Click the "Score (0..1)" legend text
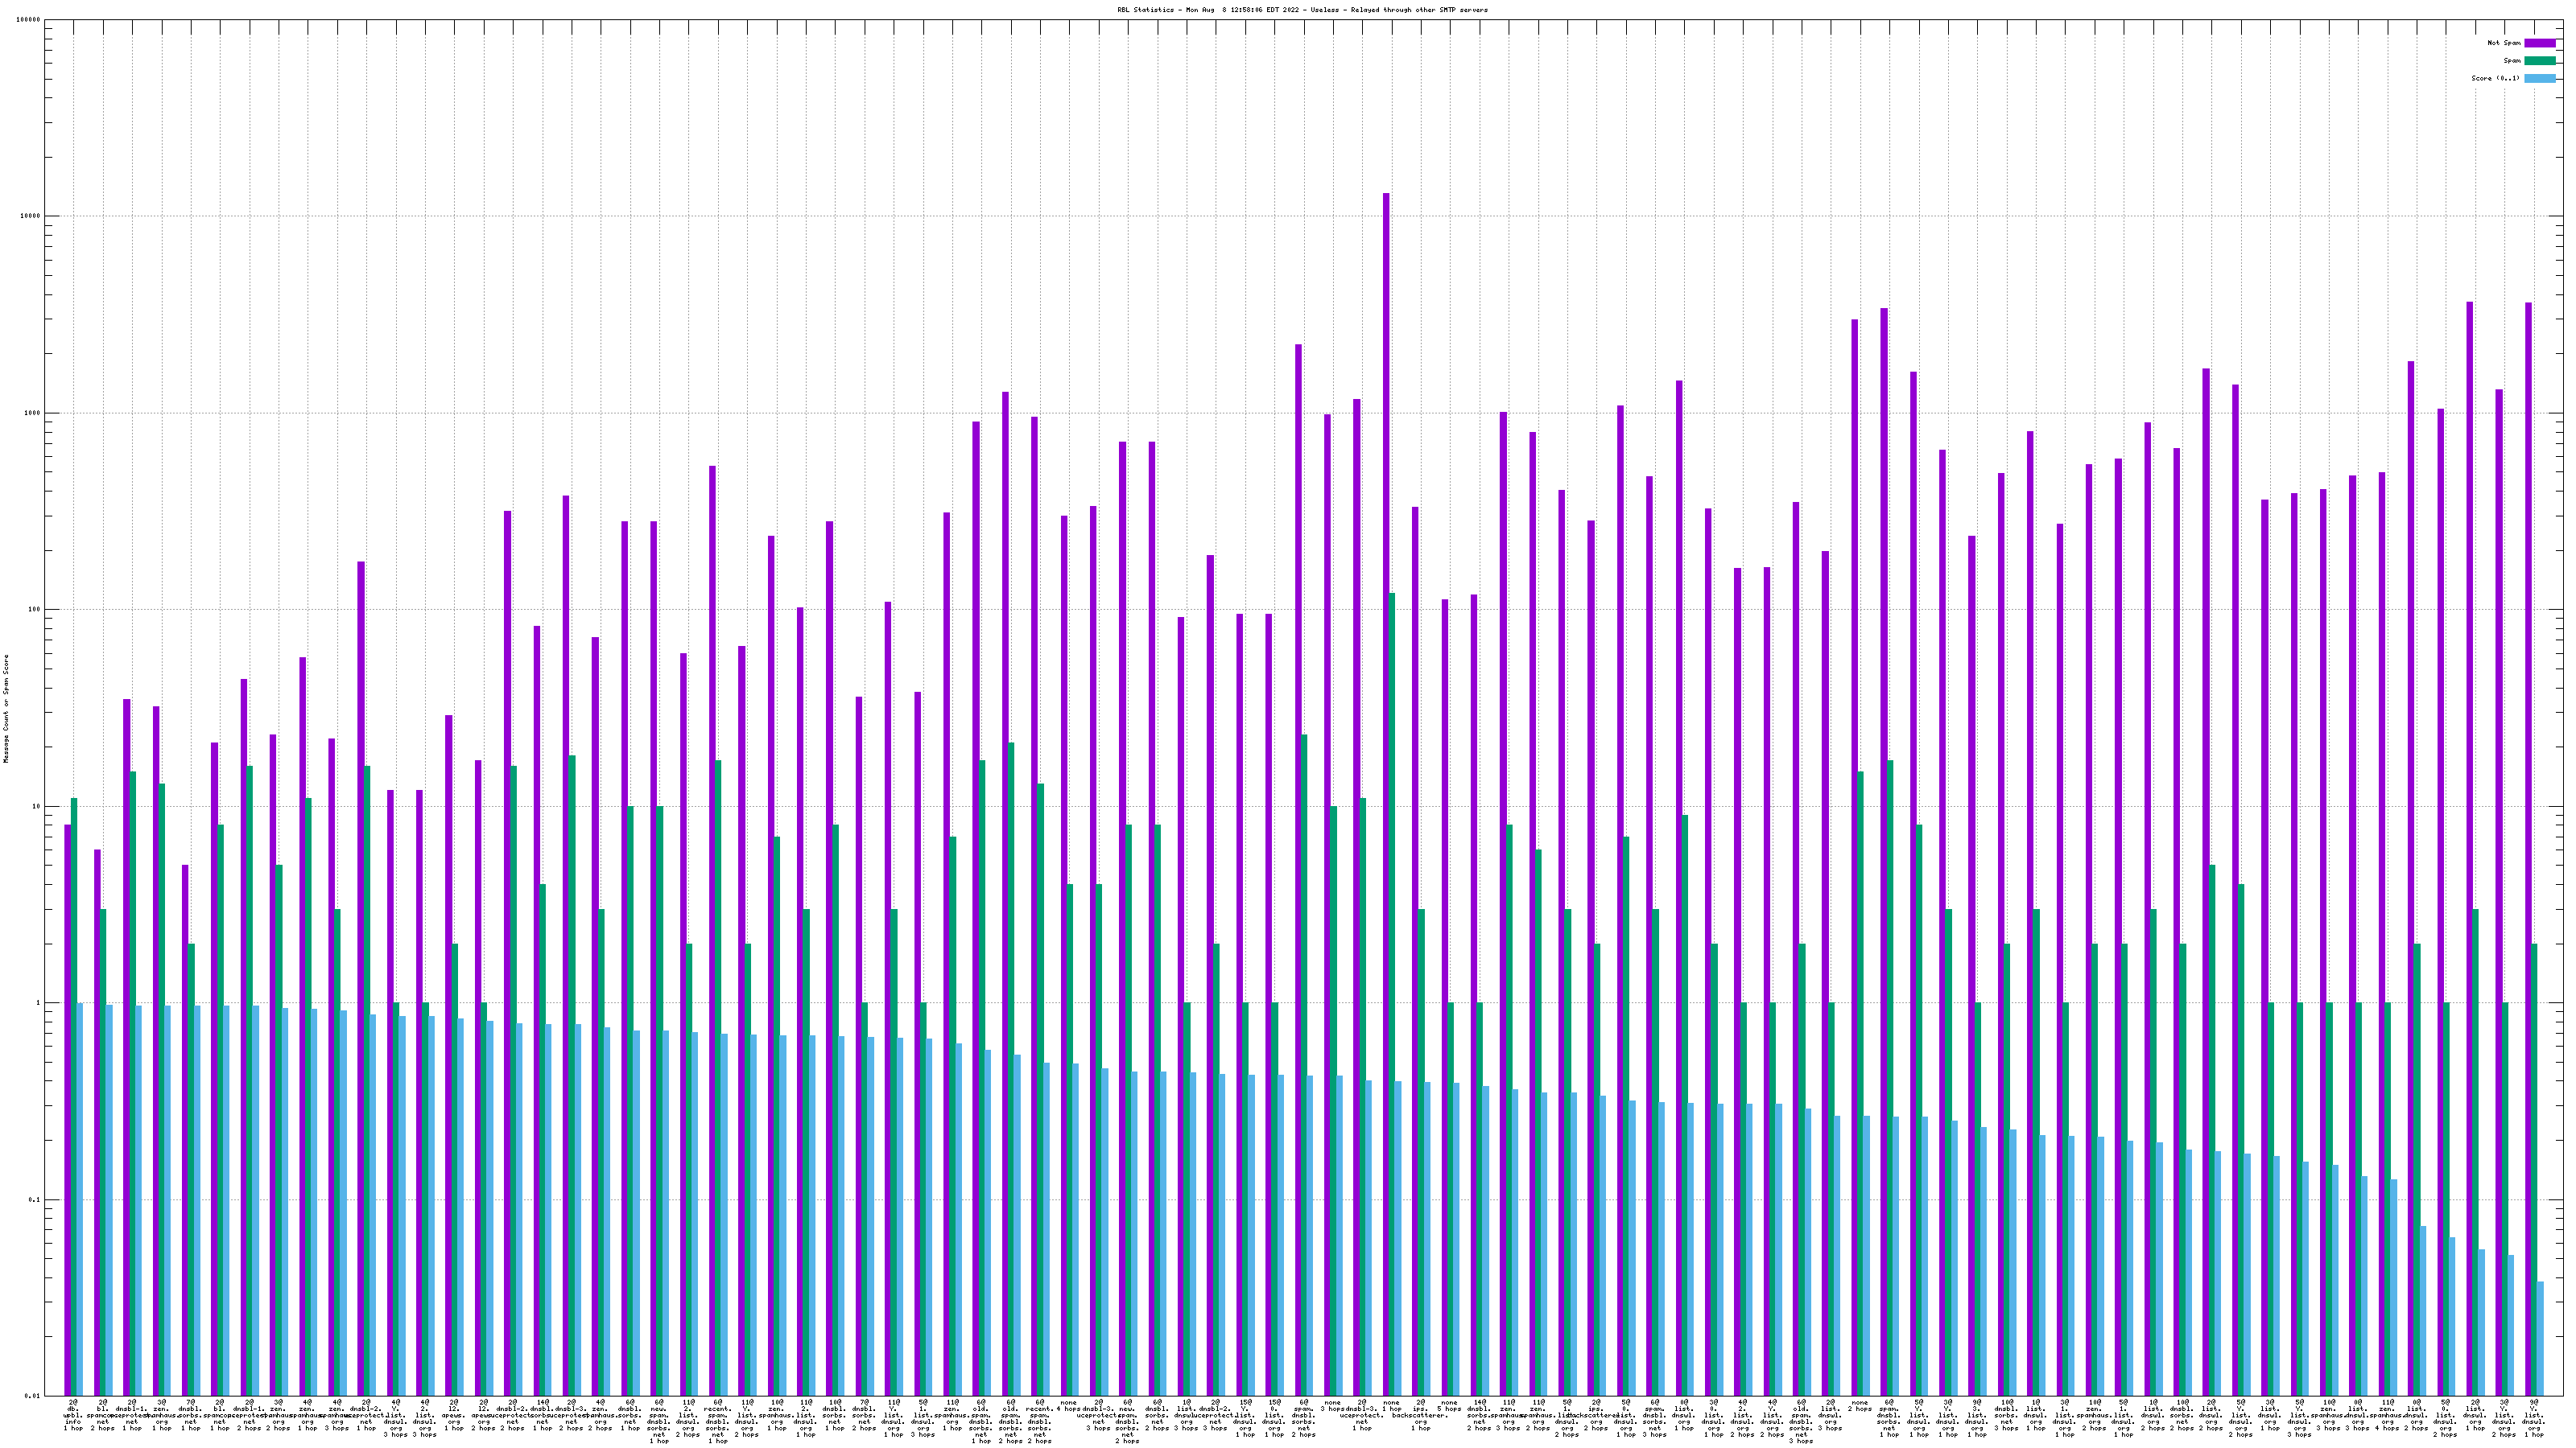 coord(2495,78)
